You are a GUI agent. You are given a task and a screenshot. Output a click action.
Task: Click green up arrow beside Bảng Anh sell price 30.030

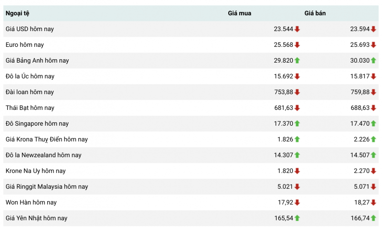(373, 61)
